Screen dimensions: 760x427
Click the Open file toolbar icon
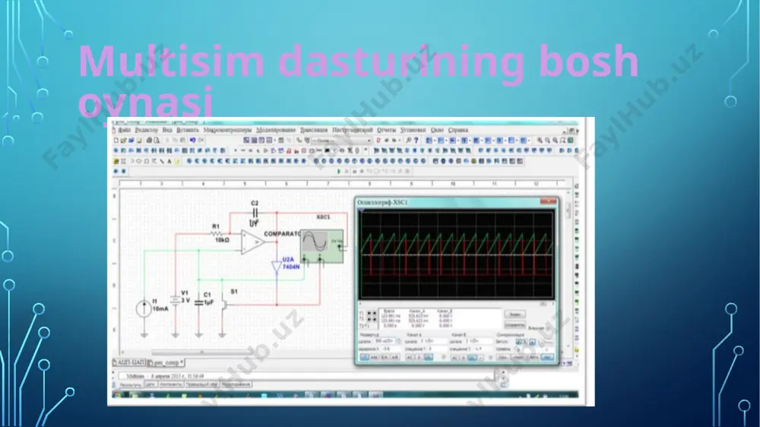click(123, 140)
